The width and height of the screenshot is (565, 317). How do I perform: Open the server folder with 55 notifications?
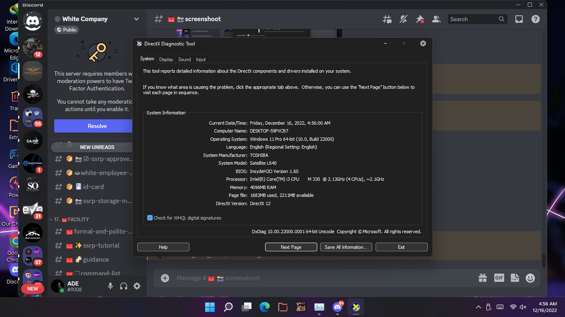point(33,117)
